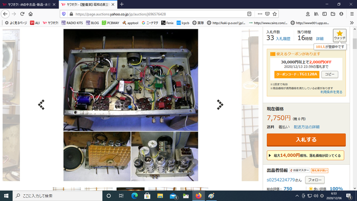Expand the 14,000円 cashback banner
The image size is (357, 201).
(305, 155)
